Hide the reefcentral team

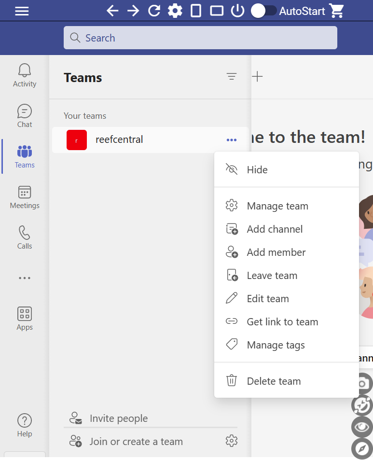(x=257, y=170)
